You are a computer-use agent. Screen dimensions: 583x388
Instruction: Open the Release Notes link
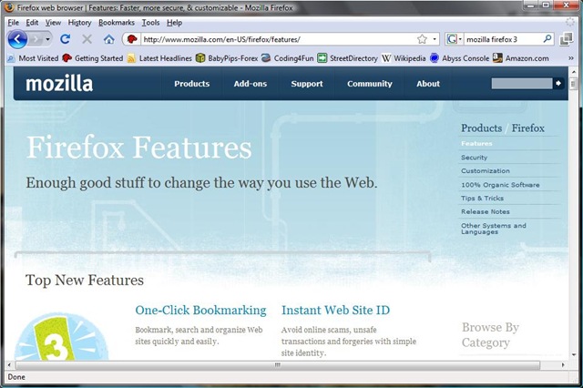coord(486,211)
